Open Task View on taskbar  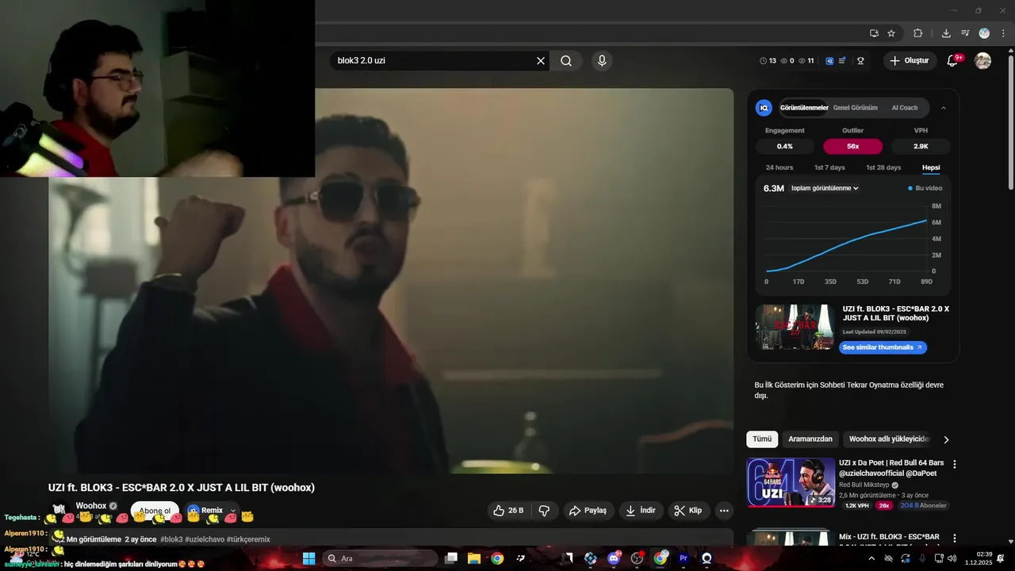450,558
